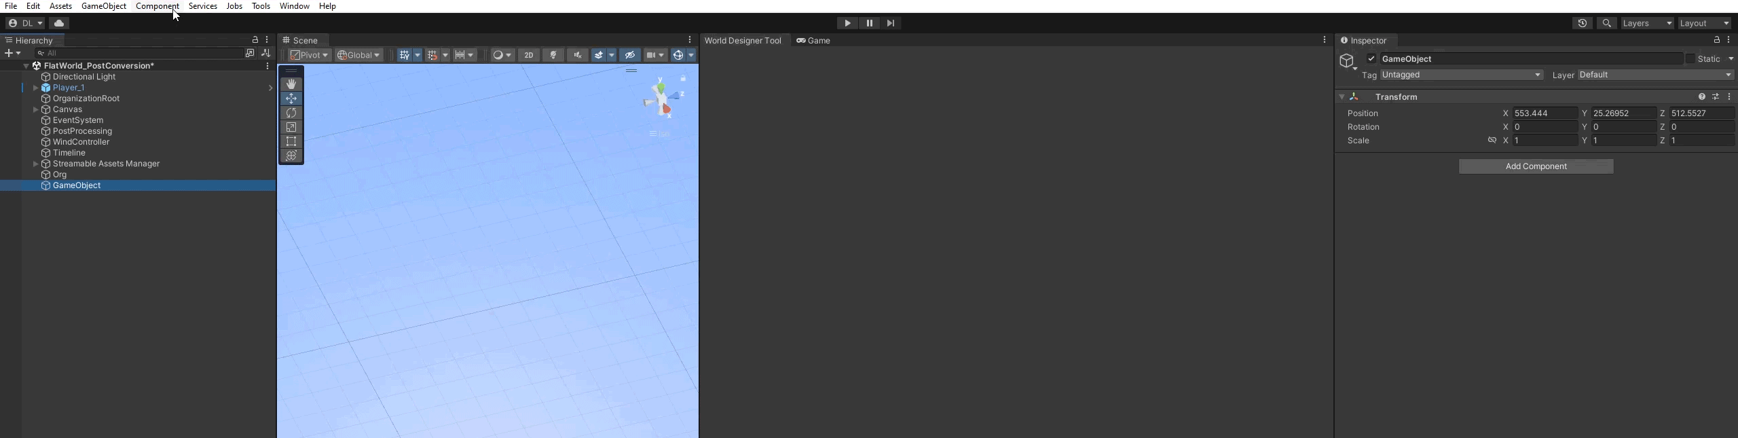Toggle Hierarchy panel lock

point(255,40)
